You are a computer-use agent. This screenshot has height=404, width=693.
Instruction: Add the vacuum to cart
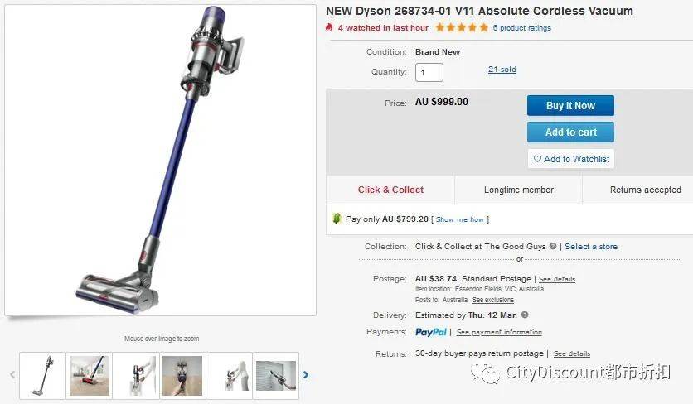(x=570, y=132)
